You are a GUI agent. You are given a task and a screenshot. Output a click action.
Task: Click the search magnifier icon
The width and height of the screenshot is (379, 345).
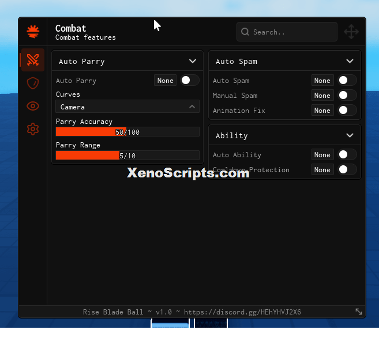tap(245, 32)
